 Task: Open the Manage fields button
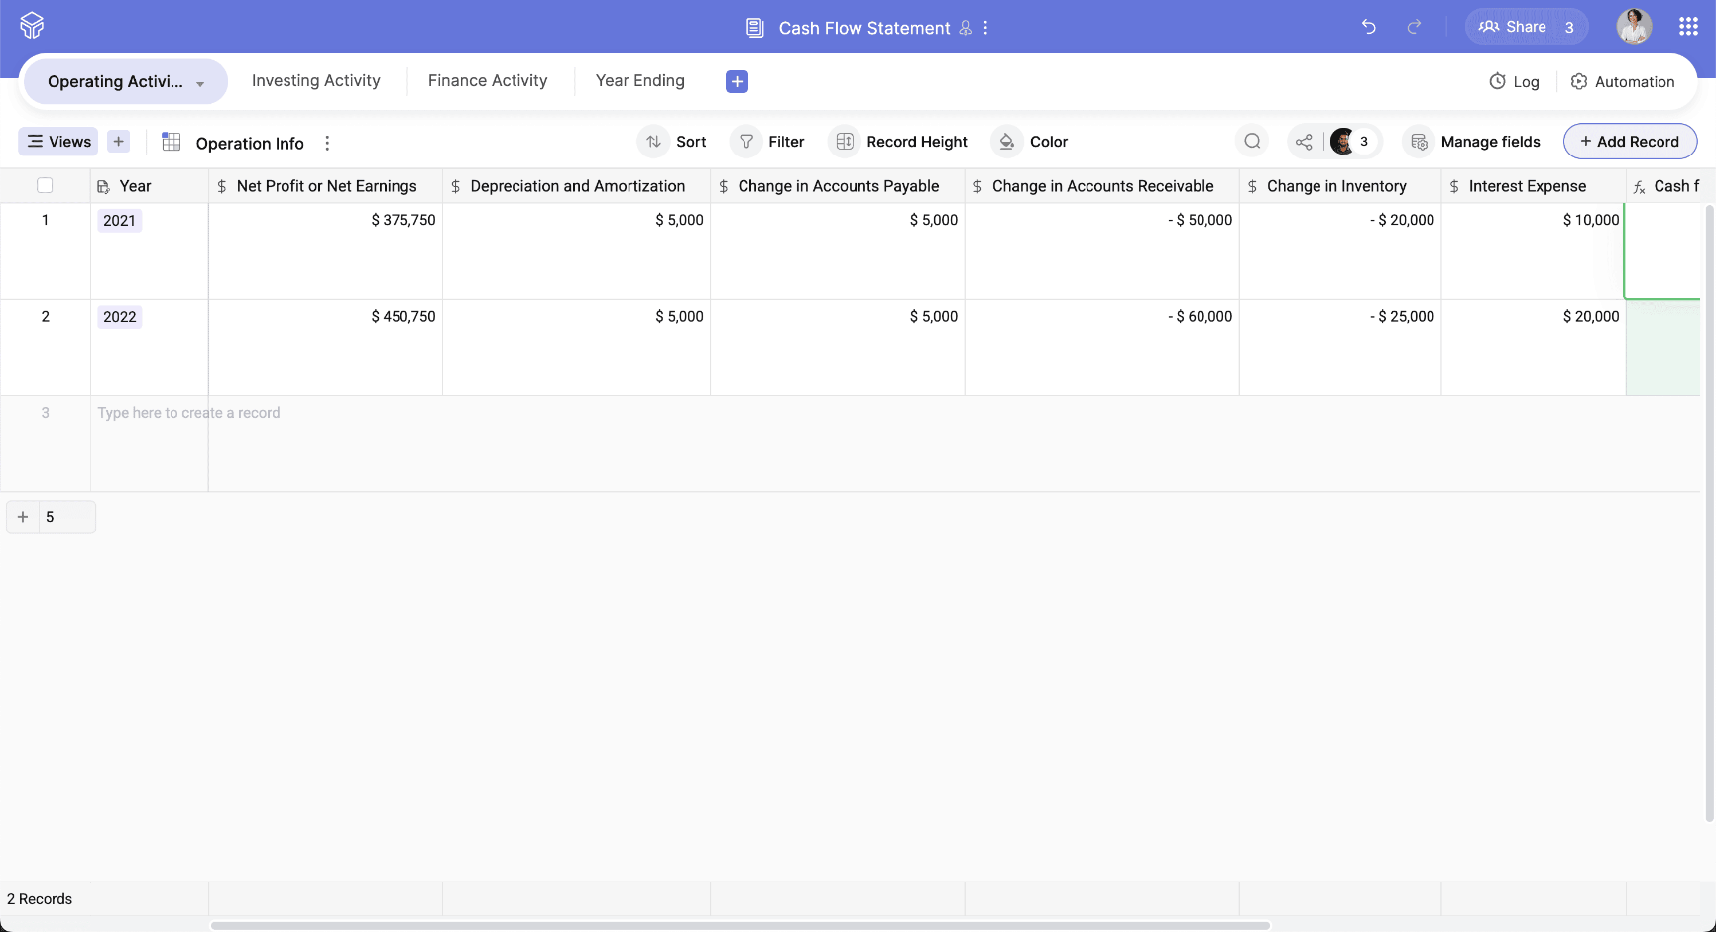pos(1475,142)
